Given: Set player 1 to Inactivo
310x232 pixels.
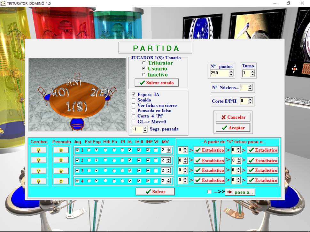Looking at the screenshot, I should click(144, 75).
